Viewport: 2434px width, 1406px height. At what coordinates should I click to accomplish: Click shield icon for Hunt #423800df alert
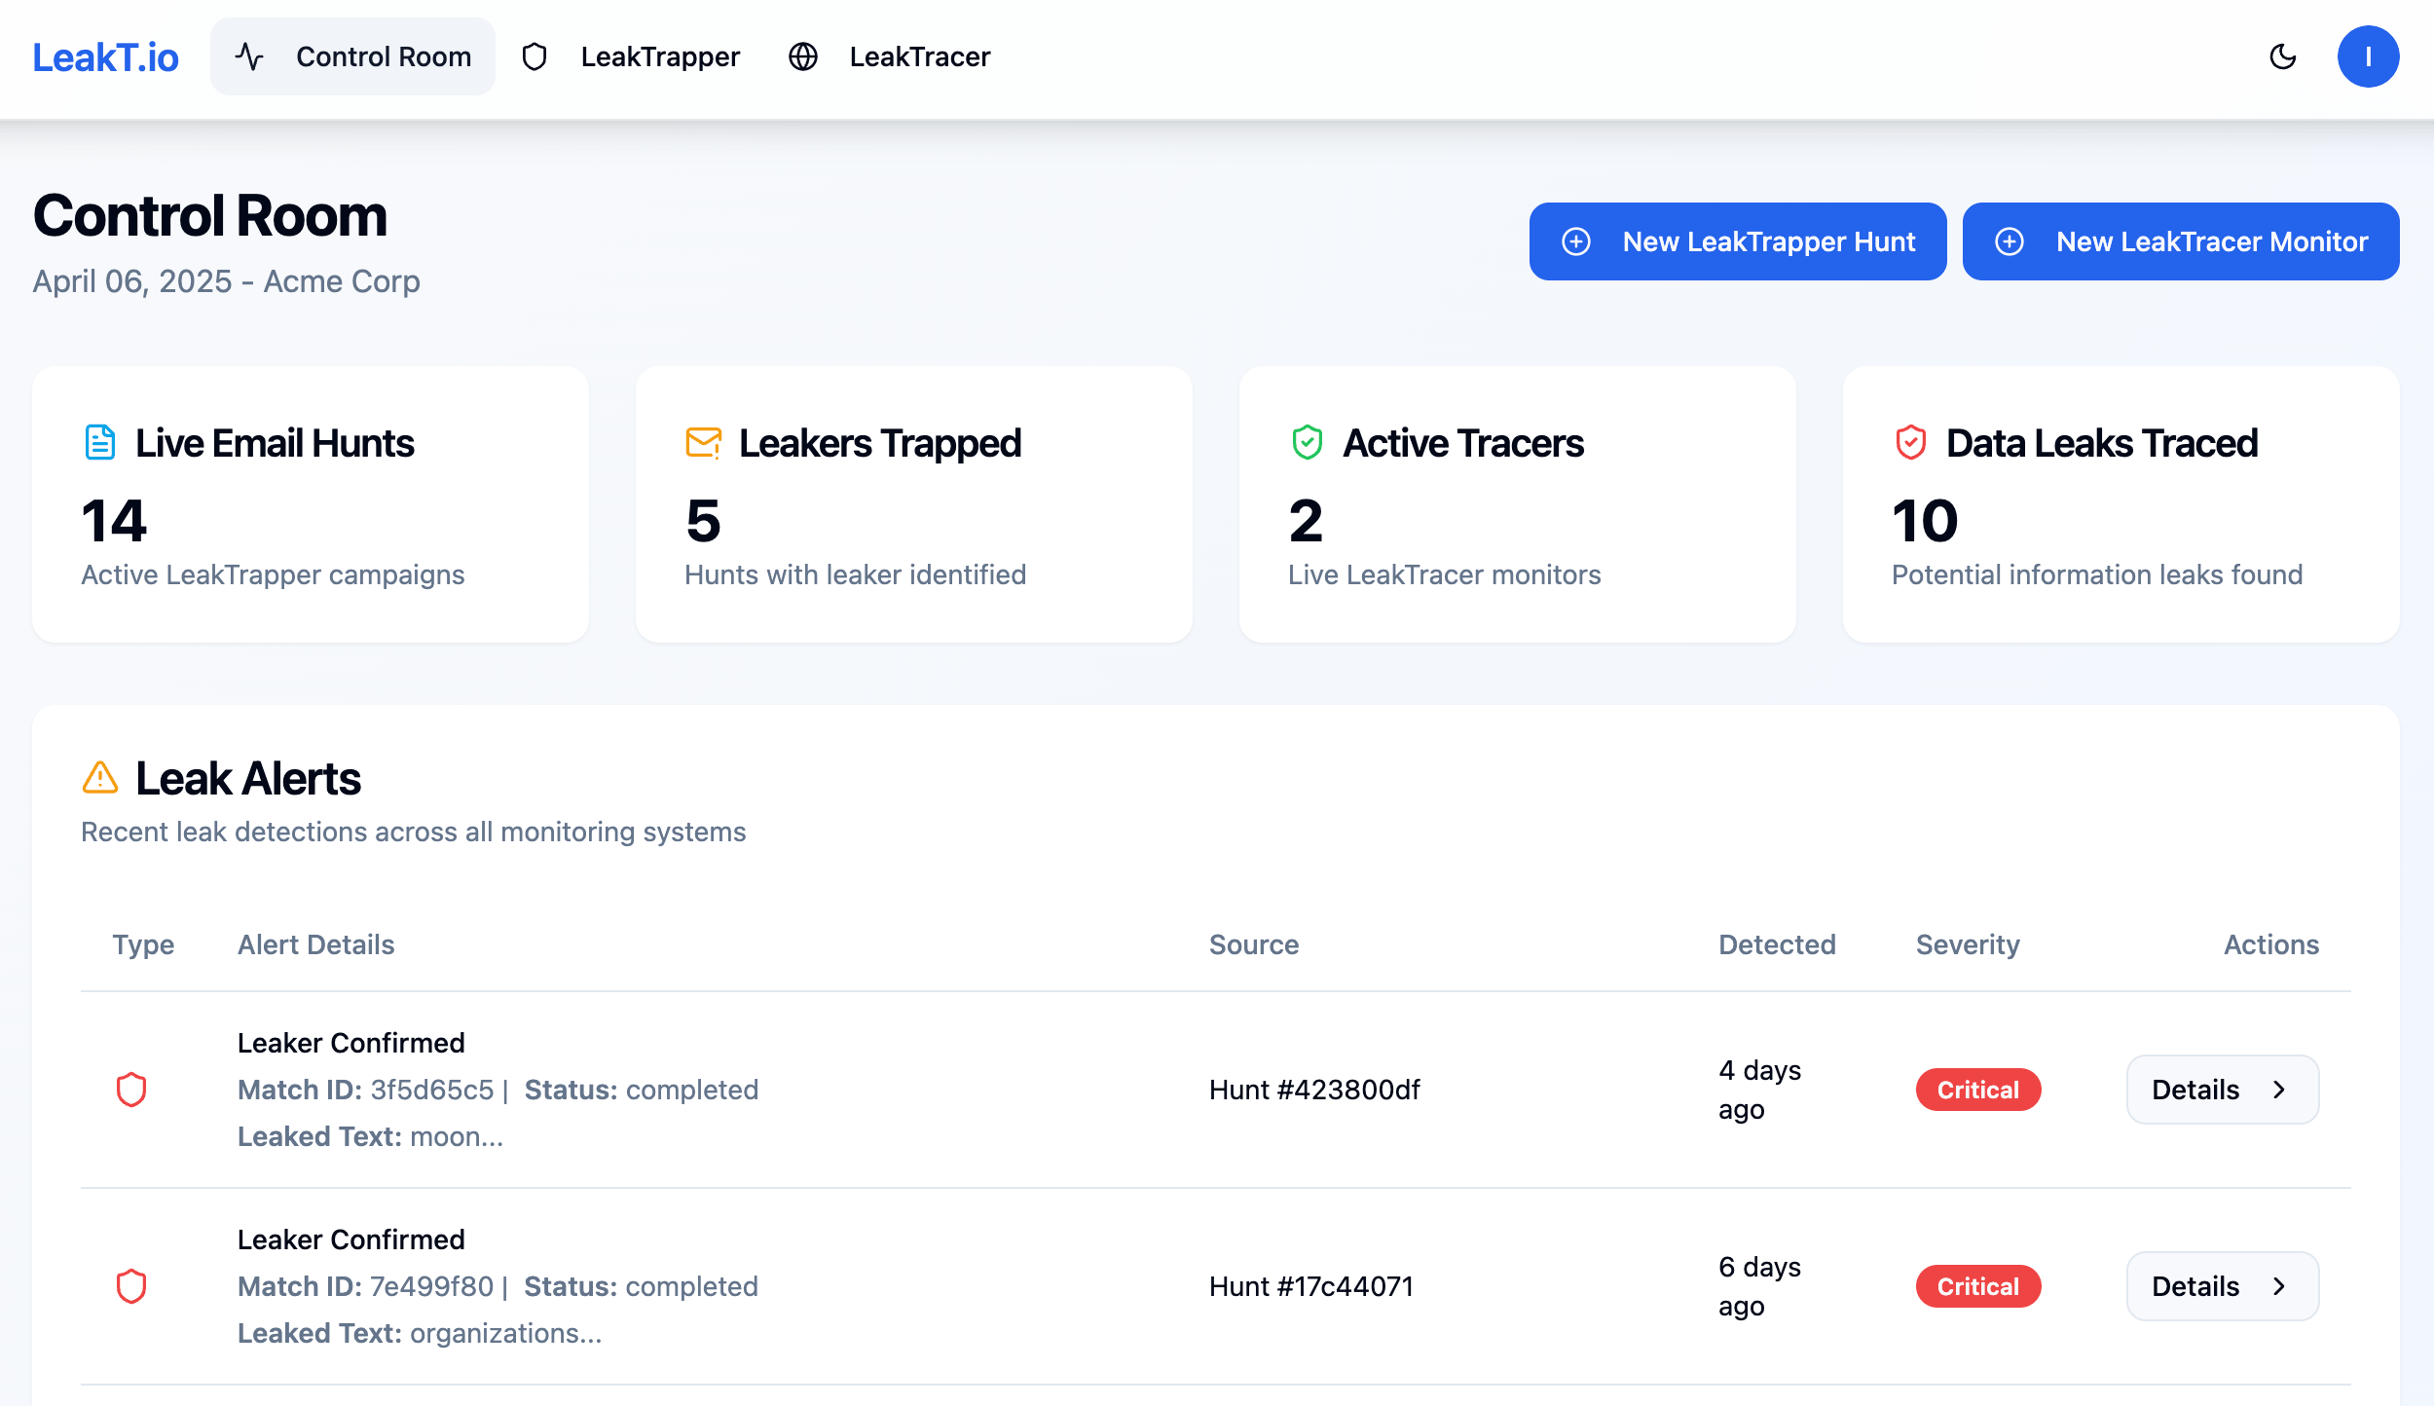click(x=131, y=1090)
